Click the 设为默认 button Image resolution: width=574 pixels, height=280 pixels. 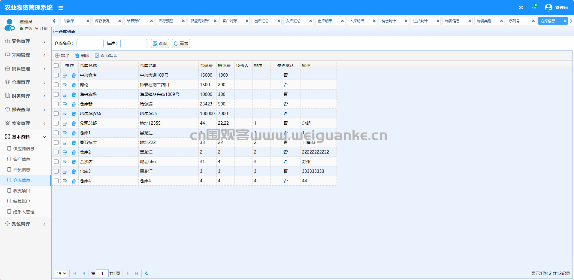click(106, 56)
